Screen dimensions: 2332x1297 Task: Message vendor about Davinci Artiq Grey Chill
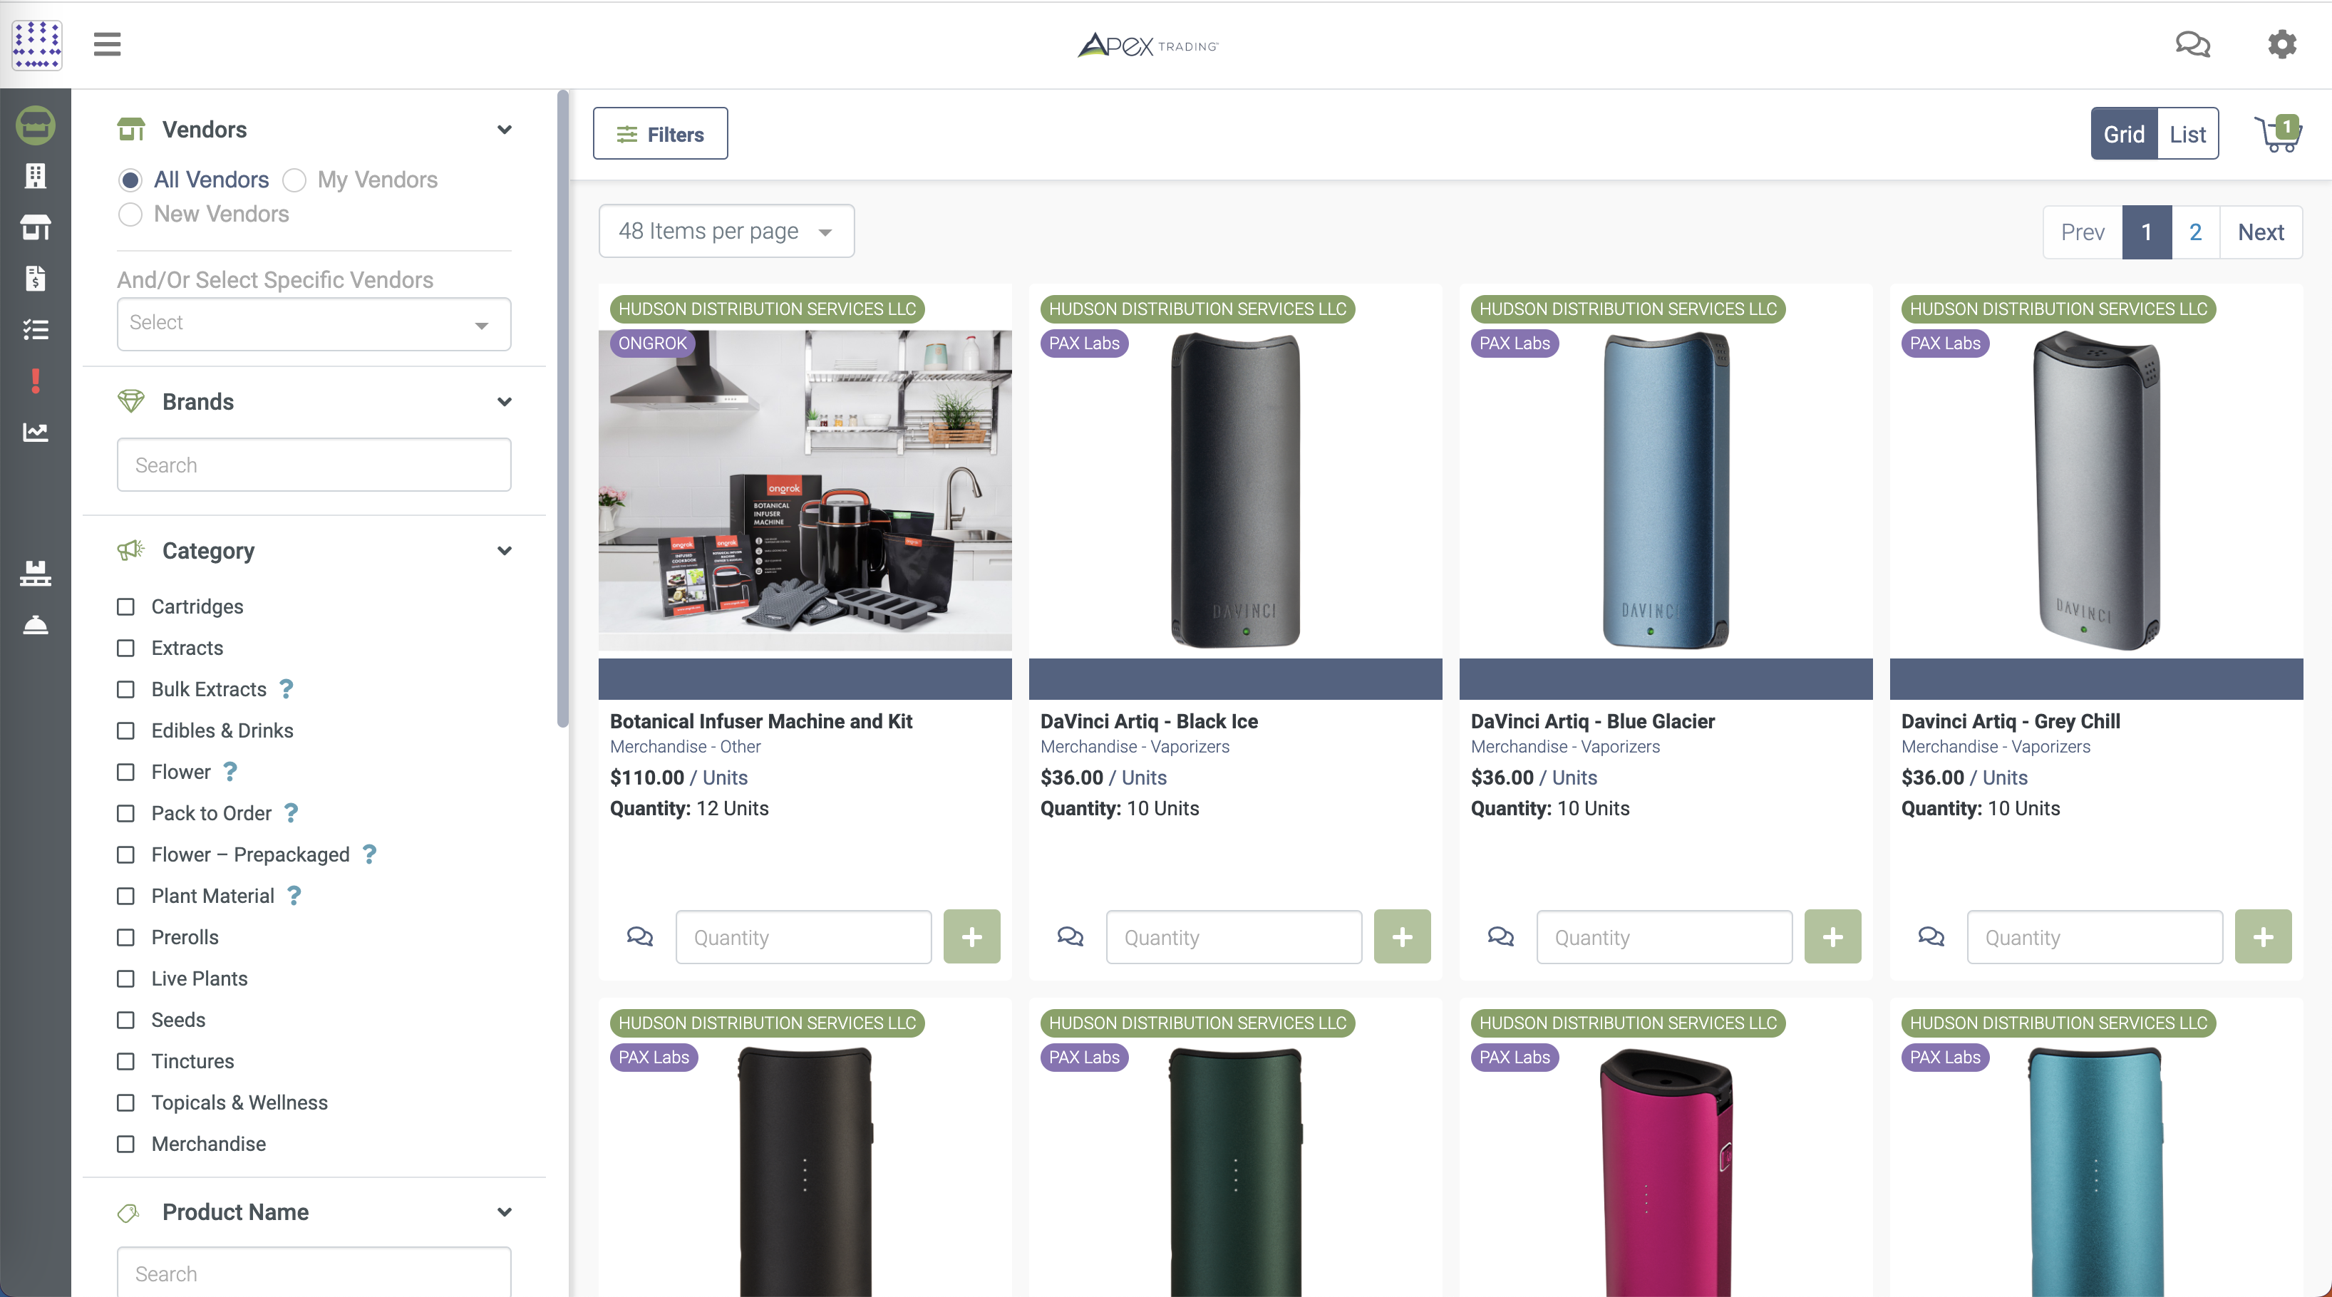tap(1931, 936)
